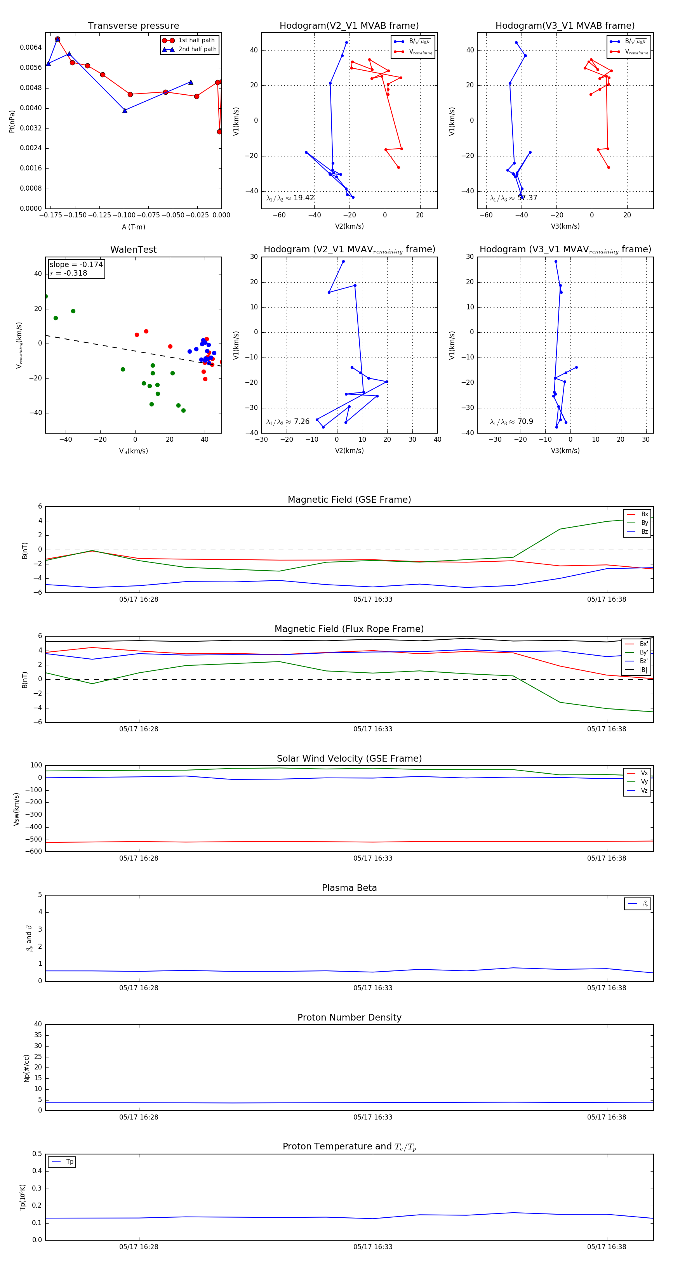Select the 'Tp(10^6K)' y-axis label
699x1281 pixels.
[23, 1198]
